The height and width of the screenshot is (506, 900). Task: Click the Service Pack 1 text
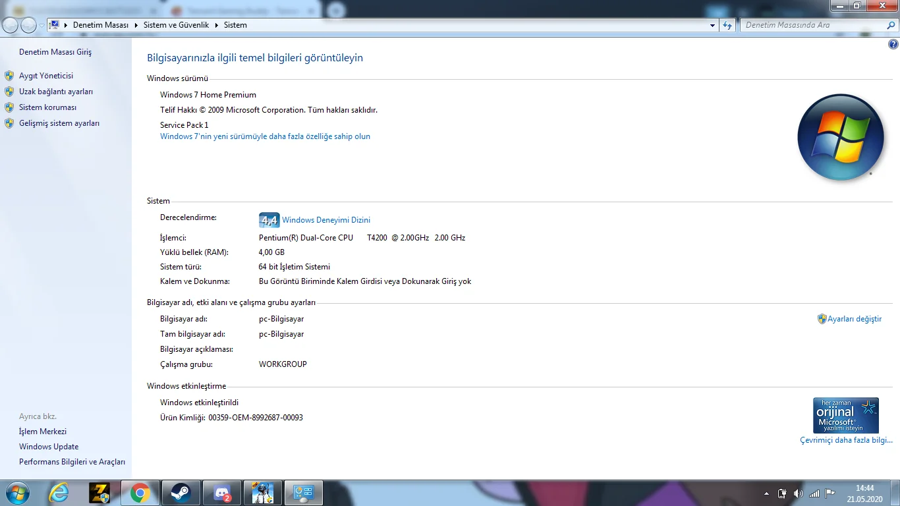[184, 125]
